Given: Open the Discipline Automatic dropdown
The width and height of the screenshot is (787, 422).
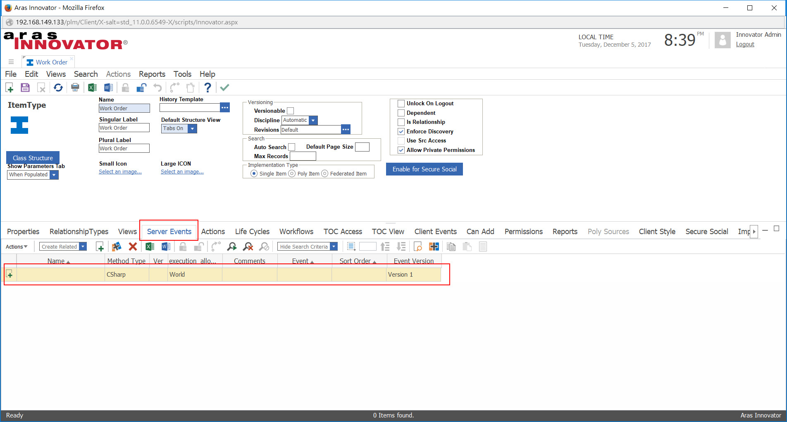Looking at the screenshot, I should coord(313,120).
